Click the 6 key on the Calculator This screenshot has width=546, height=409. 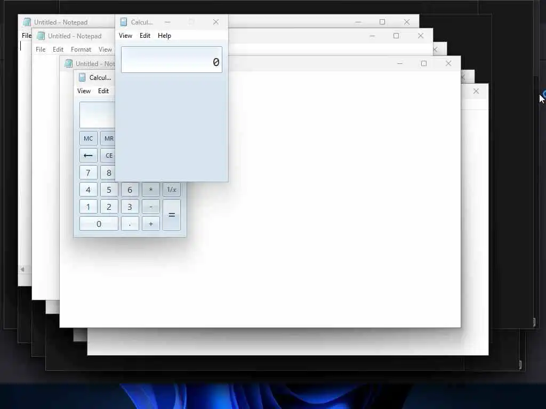130,190
